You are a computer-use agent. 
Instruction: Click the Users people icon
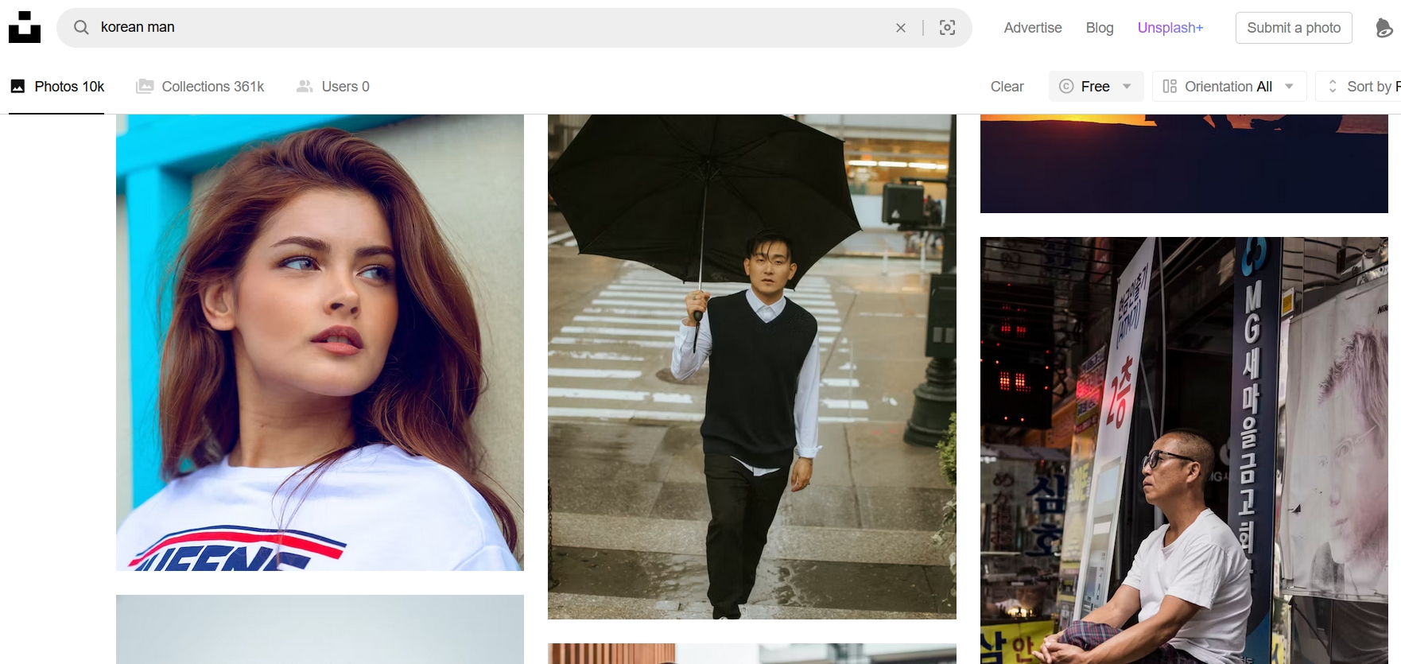(305, 87)
